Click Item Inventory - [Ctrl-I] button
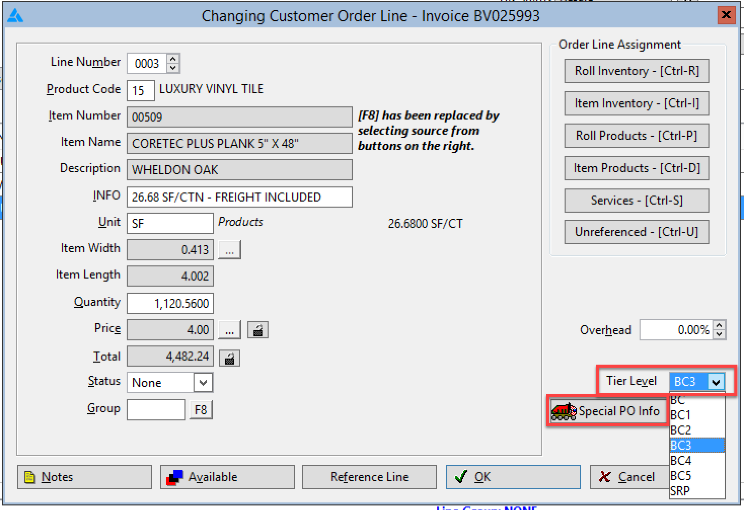Viewport: 744px width, 510px height. click(637, 103)
